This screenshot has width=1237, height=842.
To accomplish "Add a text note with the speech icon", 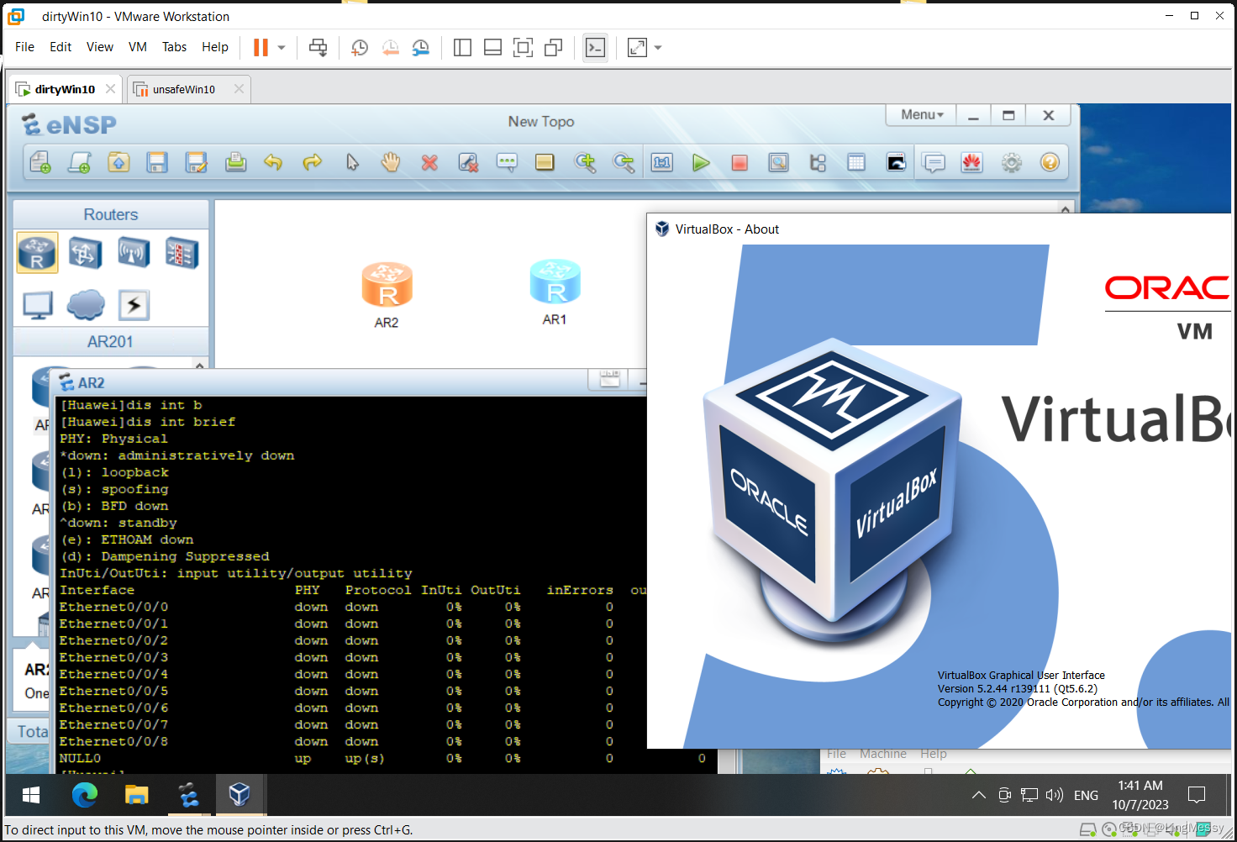I will [507, 162].
